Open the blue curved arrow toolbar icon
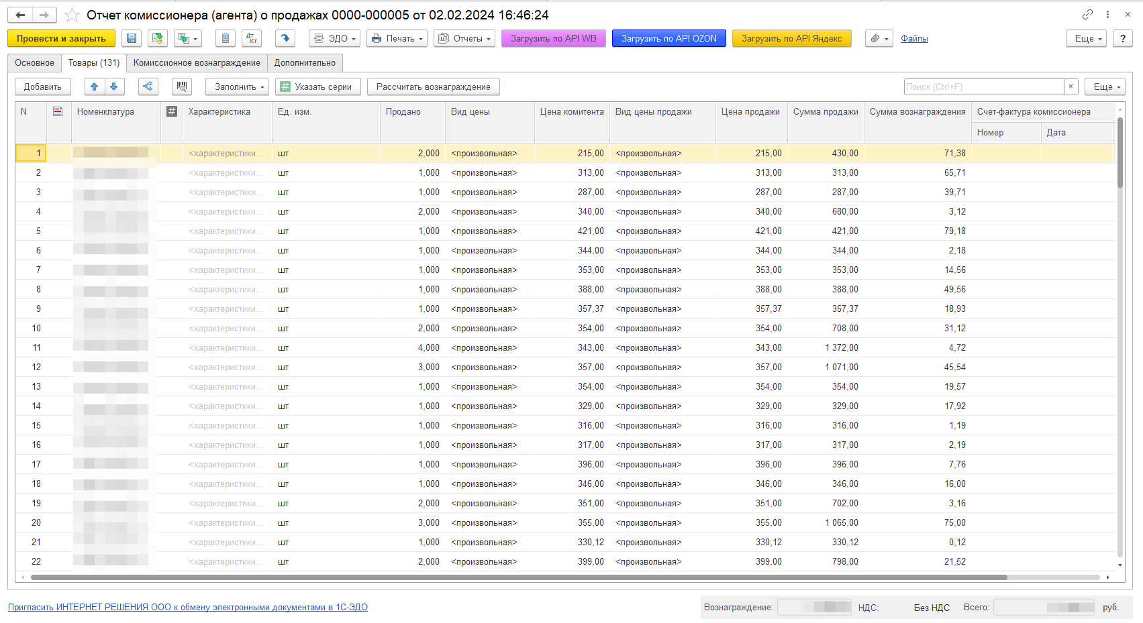This screenshot has width=1143, height=623. point(285,39)
